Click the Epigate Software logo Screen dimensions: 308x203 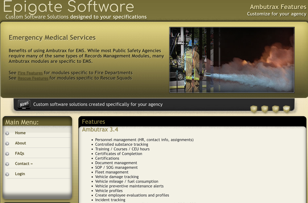68,7
